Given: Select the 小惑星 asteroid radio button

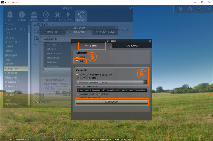Looking at the screenshot, I should pyautogui.click(x=77, y=57).
